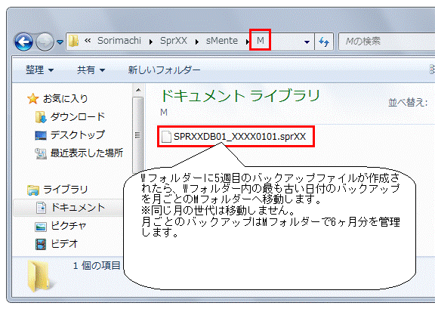This screenshot has width=435, height=309.
Task: Select デスクトップ in the sidebar
Action: pyautogui.click(x=77, y=135)
